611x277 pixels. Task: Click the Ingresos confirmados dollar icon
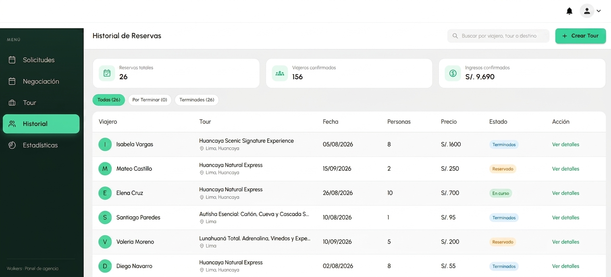(453, 73)
